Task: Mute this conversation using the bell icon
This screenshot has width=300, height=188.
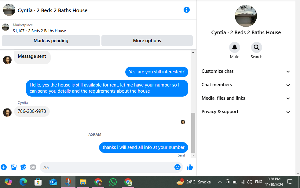Action: (235, 47)
